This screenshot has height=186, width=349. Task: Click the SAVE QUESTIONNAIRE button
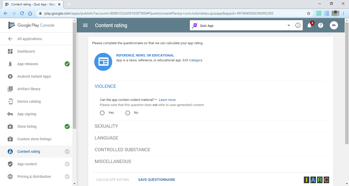pyautogui.click(x=157, y=180)
